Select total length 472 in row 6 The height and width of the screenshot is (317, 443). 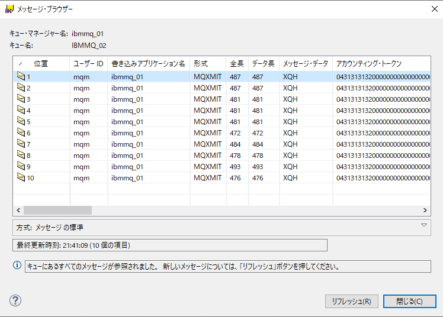[x=235, y=133]
